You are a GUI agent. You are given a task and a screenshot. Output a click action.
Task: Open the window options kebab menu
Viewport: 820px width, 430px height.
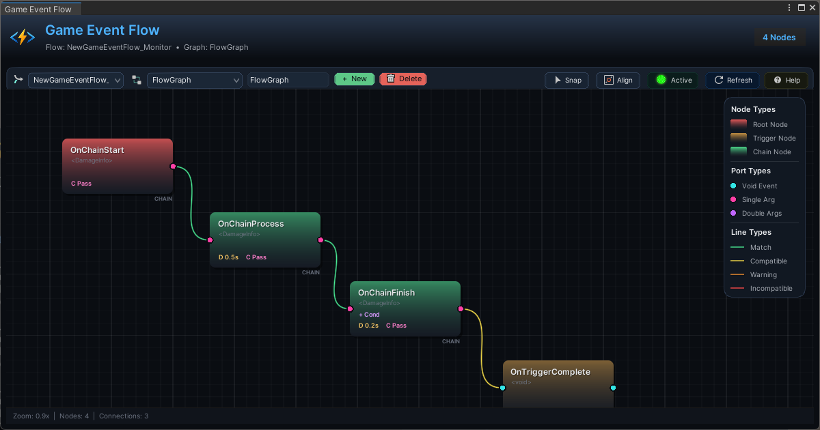[789, 8]
